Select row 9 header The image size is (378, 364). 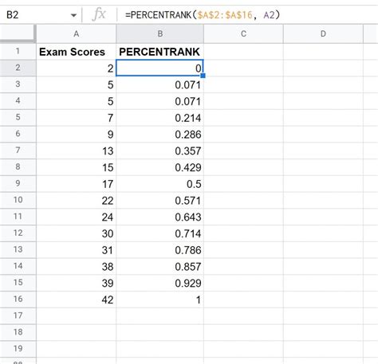[18, 183]
